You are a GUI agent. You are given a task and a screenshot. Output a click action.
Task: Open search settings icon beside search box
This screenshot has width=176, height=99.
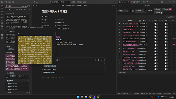pos(29,6)
